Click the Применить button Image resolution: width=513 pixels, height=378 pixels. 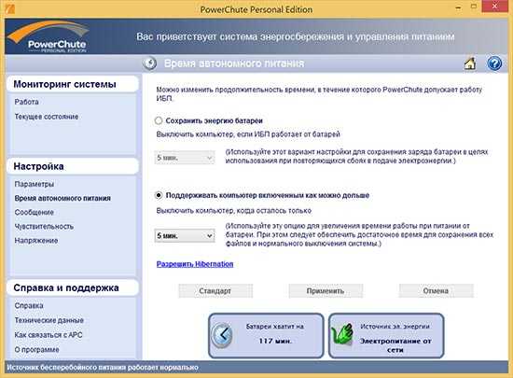point(326,291)
